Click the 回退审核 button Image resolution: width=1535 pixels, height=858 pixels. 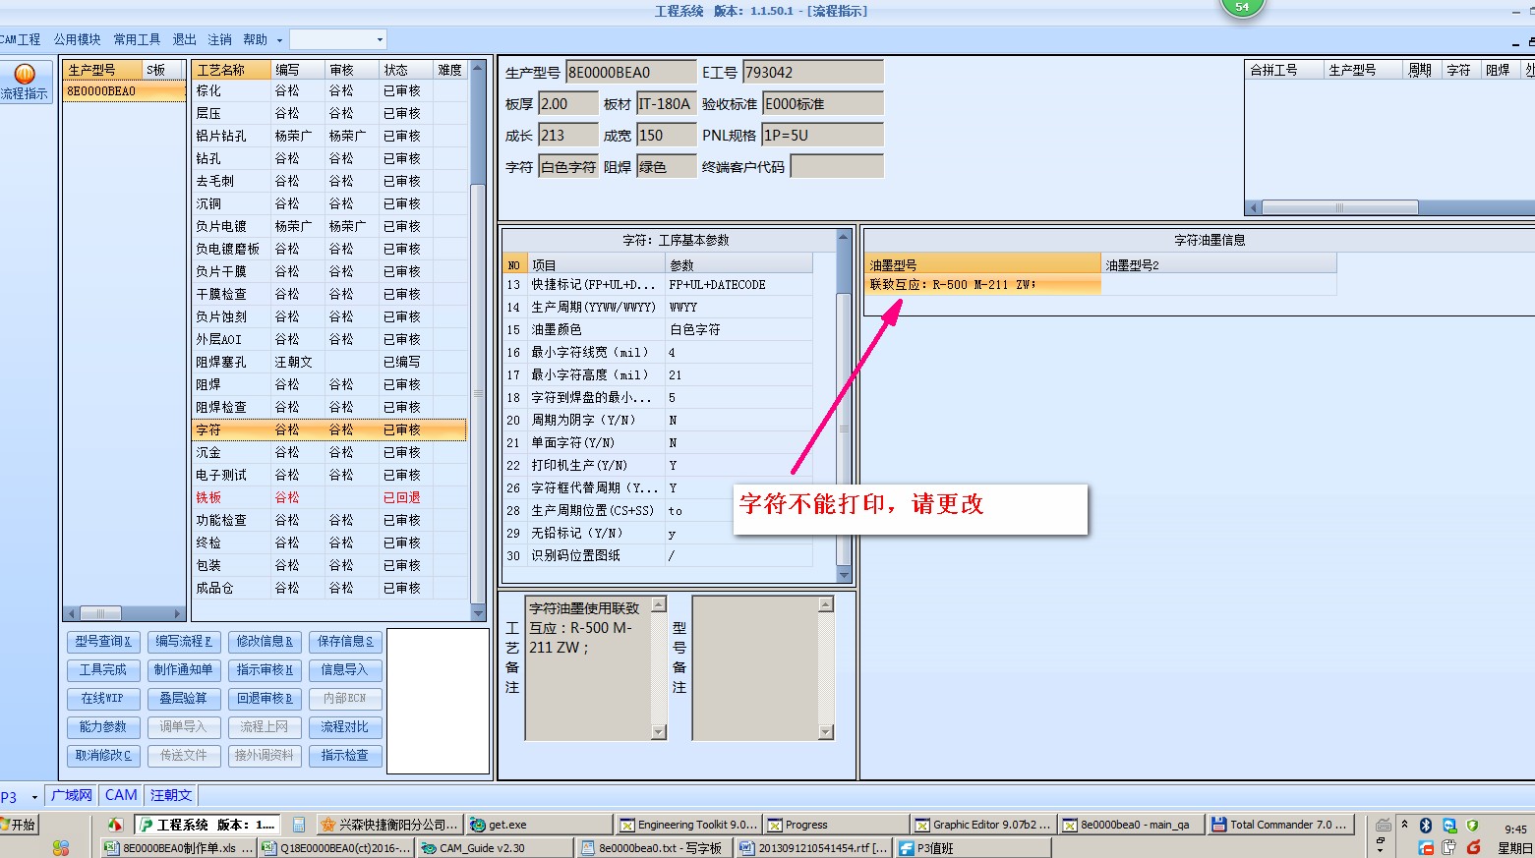click(x=265, y=699)
